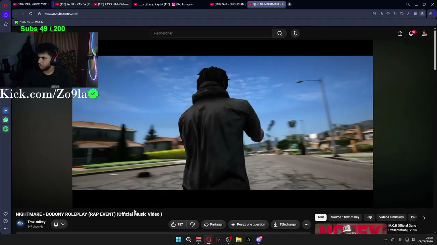
Task: Start YouTube voice search microphone
Action: pos(295,33)
